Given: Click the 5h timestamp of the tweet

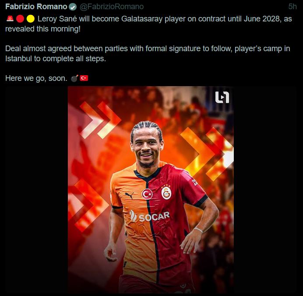Looking at the screenshot, I should [x=292, y=7].
